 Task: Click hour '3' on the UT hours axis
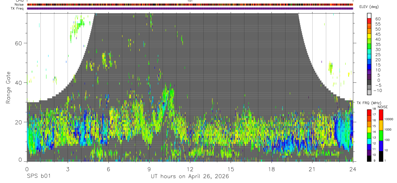tap(68, 169)
